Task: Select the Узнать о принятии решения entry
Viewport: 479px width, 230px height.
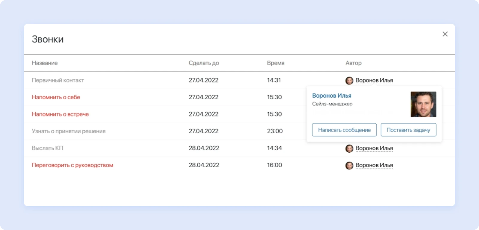Action: (x=69, y=131)
